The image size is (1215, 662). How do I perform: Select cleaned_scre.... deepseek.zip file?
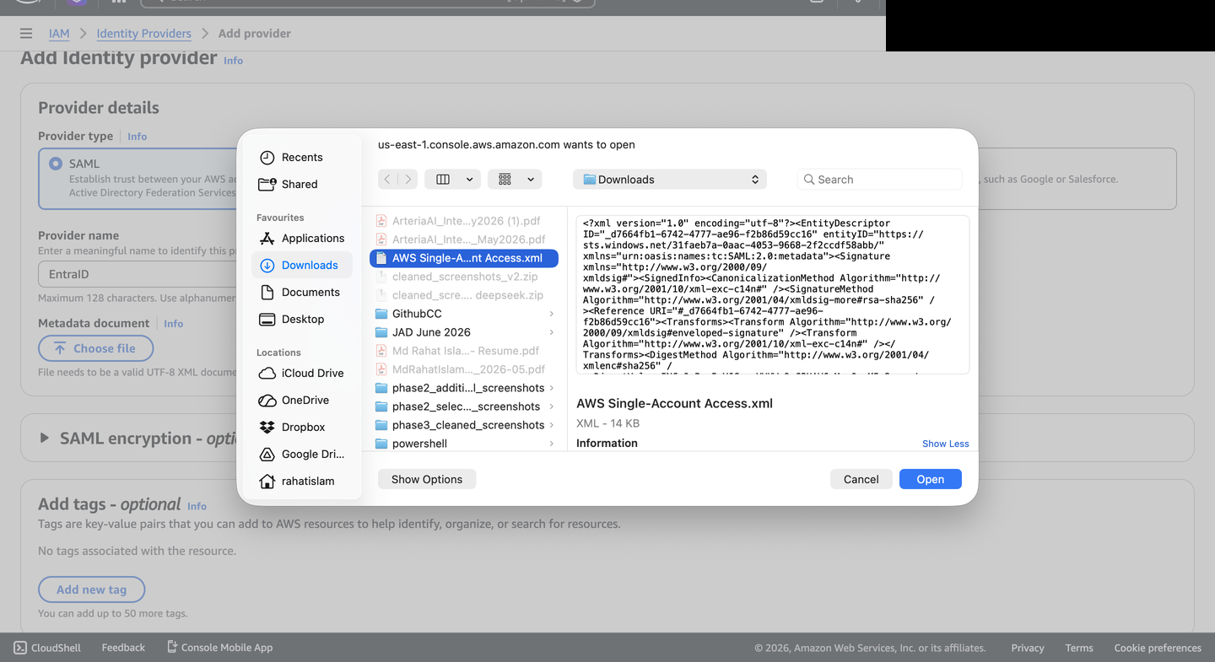coord(464,295)
